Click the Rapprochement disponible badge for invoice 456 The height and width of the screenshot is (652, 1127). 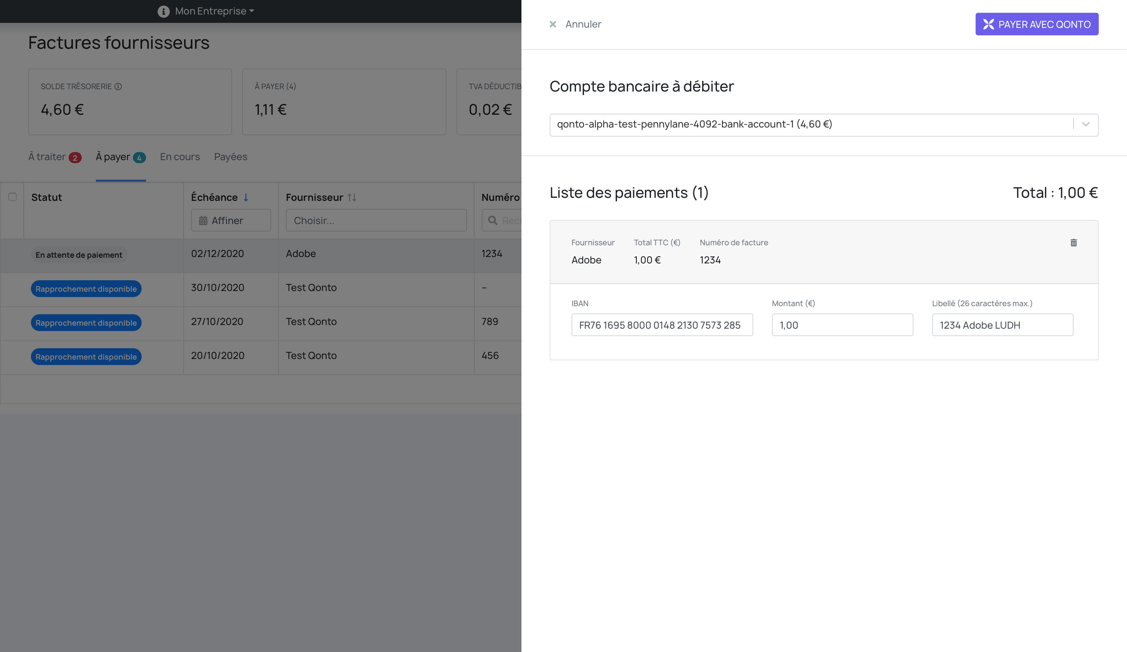[x=86, y=357]
